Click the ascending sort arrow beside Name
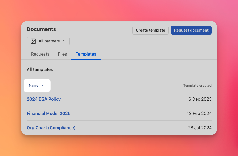The width and height of the screenshot is (238, 156). pos(42,86)
